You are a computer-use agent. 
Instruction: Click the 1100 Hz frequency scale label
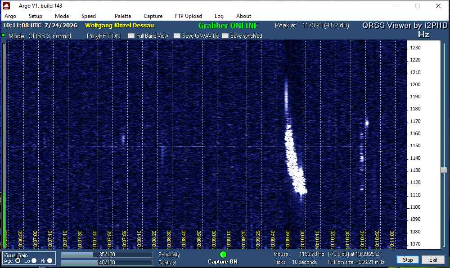[415, 207]
